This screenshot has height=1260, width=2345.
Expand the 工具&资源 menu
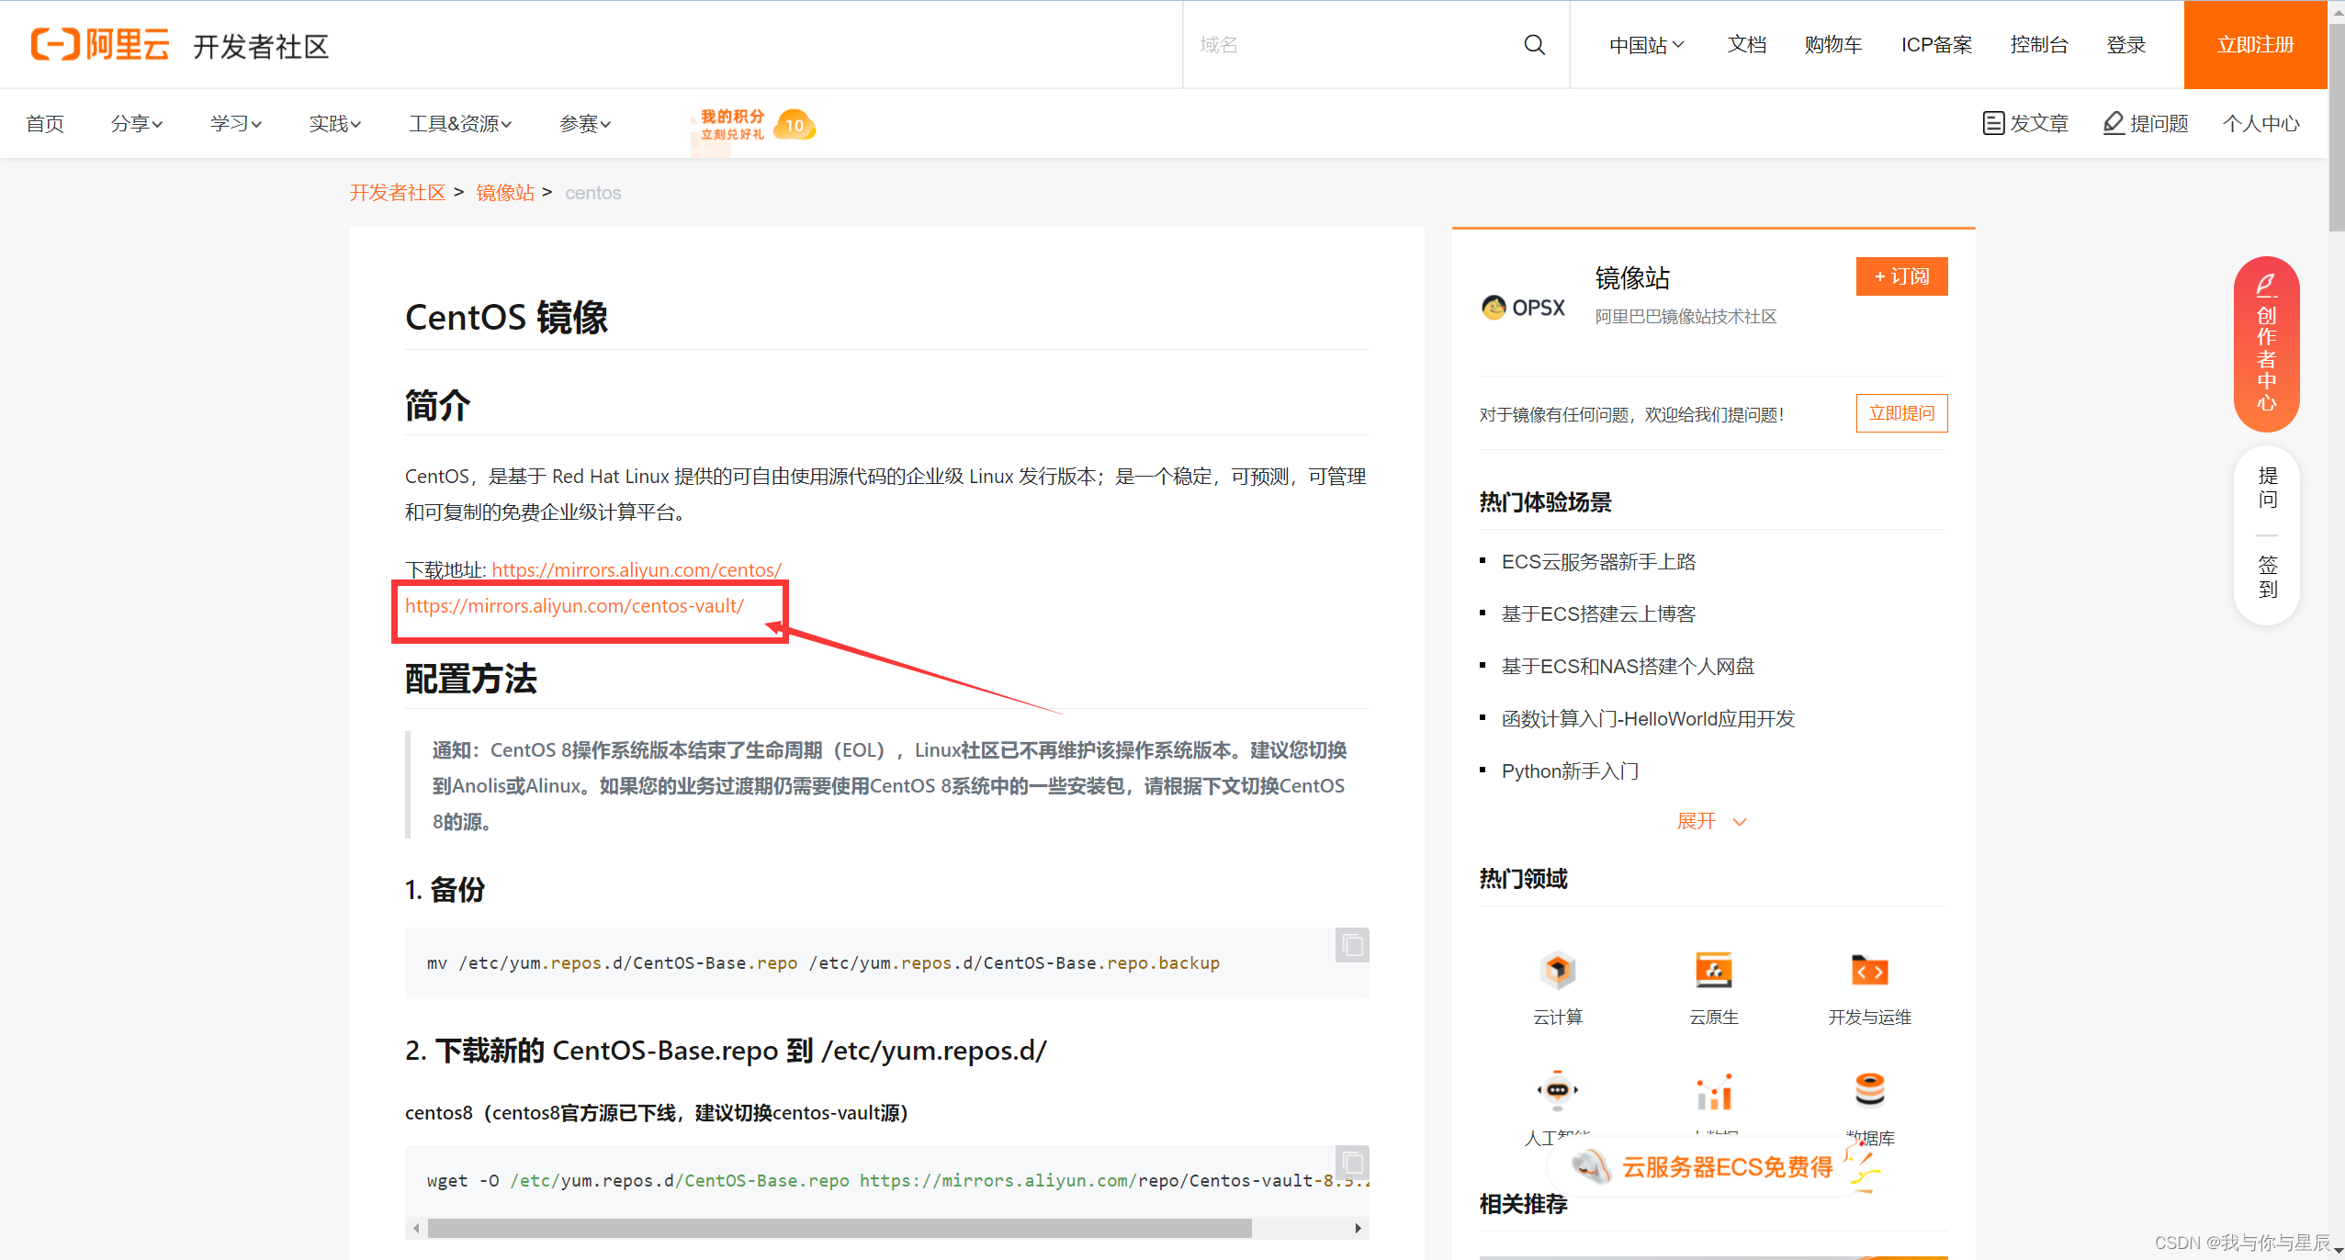[x=459, y=124]
